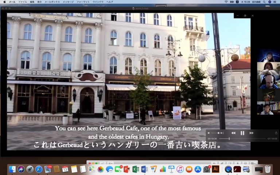This screenshot has height=175, width=280.
Task: Open Siri from the menu bar
Action: (x=270, y=2)
